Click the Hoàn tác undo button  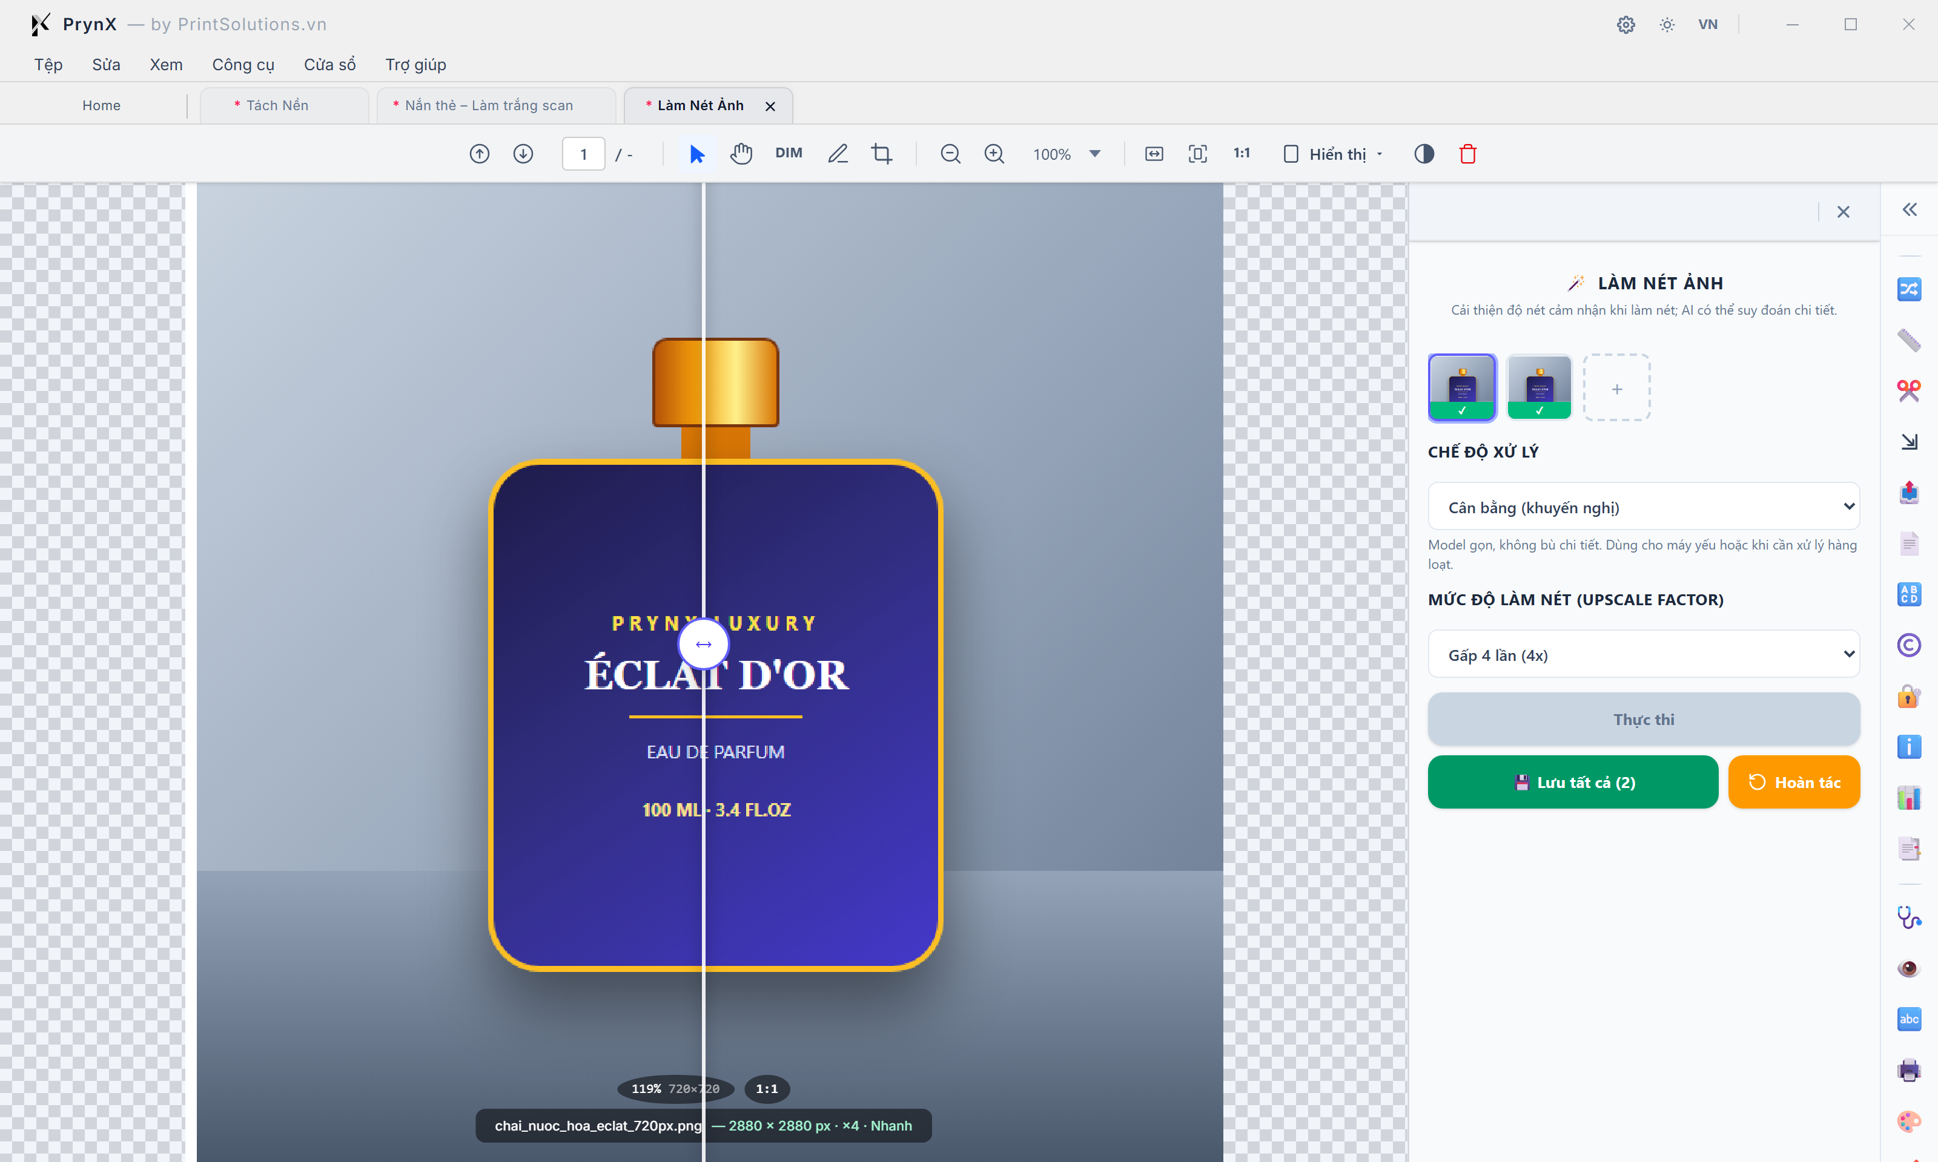1794,783
